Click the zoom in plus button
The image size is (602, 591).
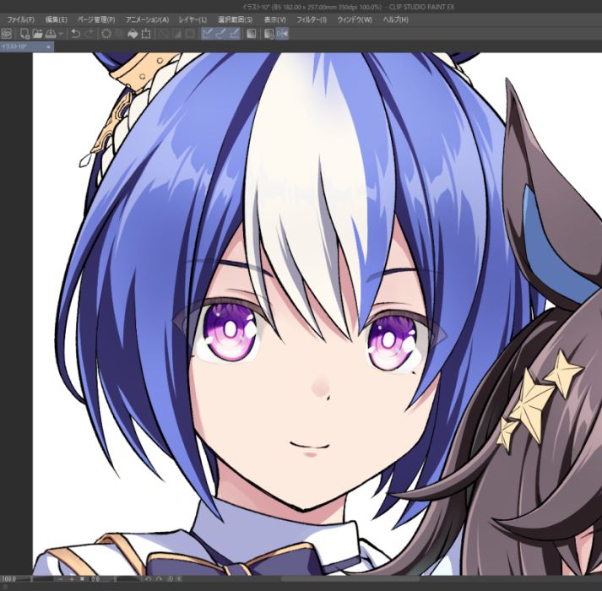tap(72, 579)
